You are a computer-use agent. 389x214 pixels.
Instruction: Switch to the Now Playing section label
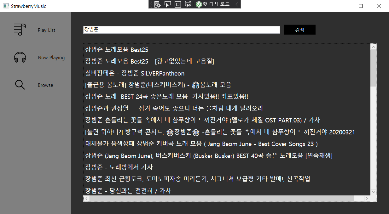[51, 57]
